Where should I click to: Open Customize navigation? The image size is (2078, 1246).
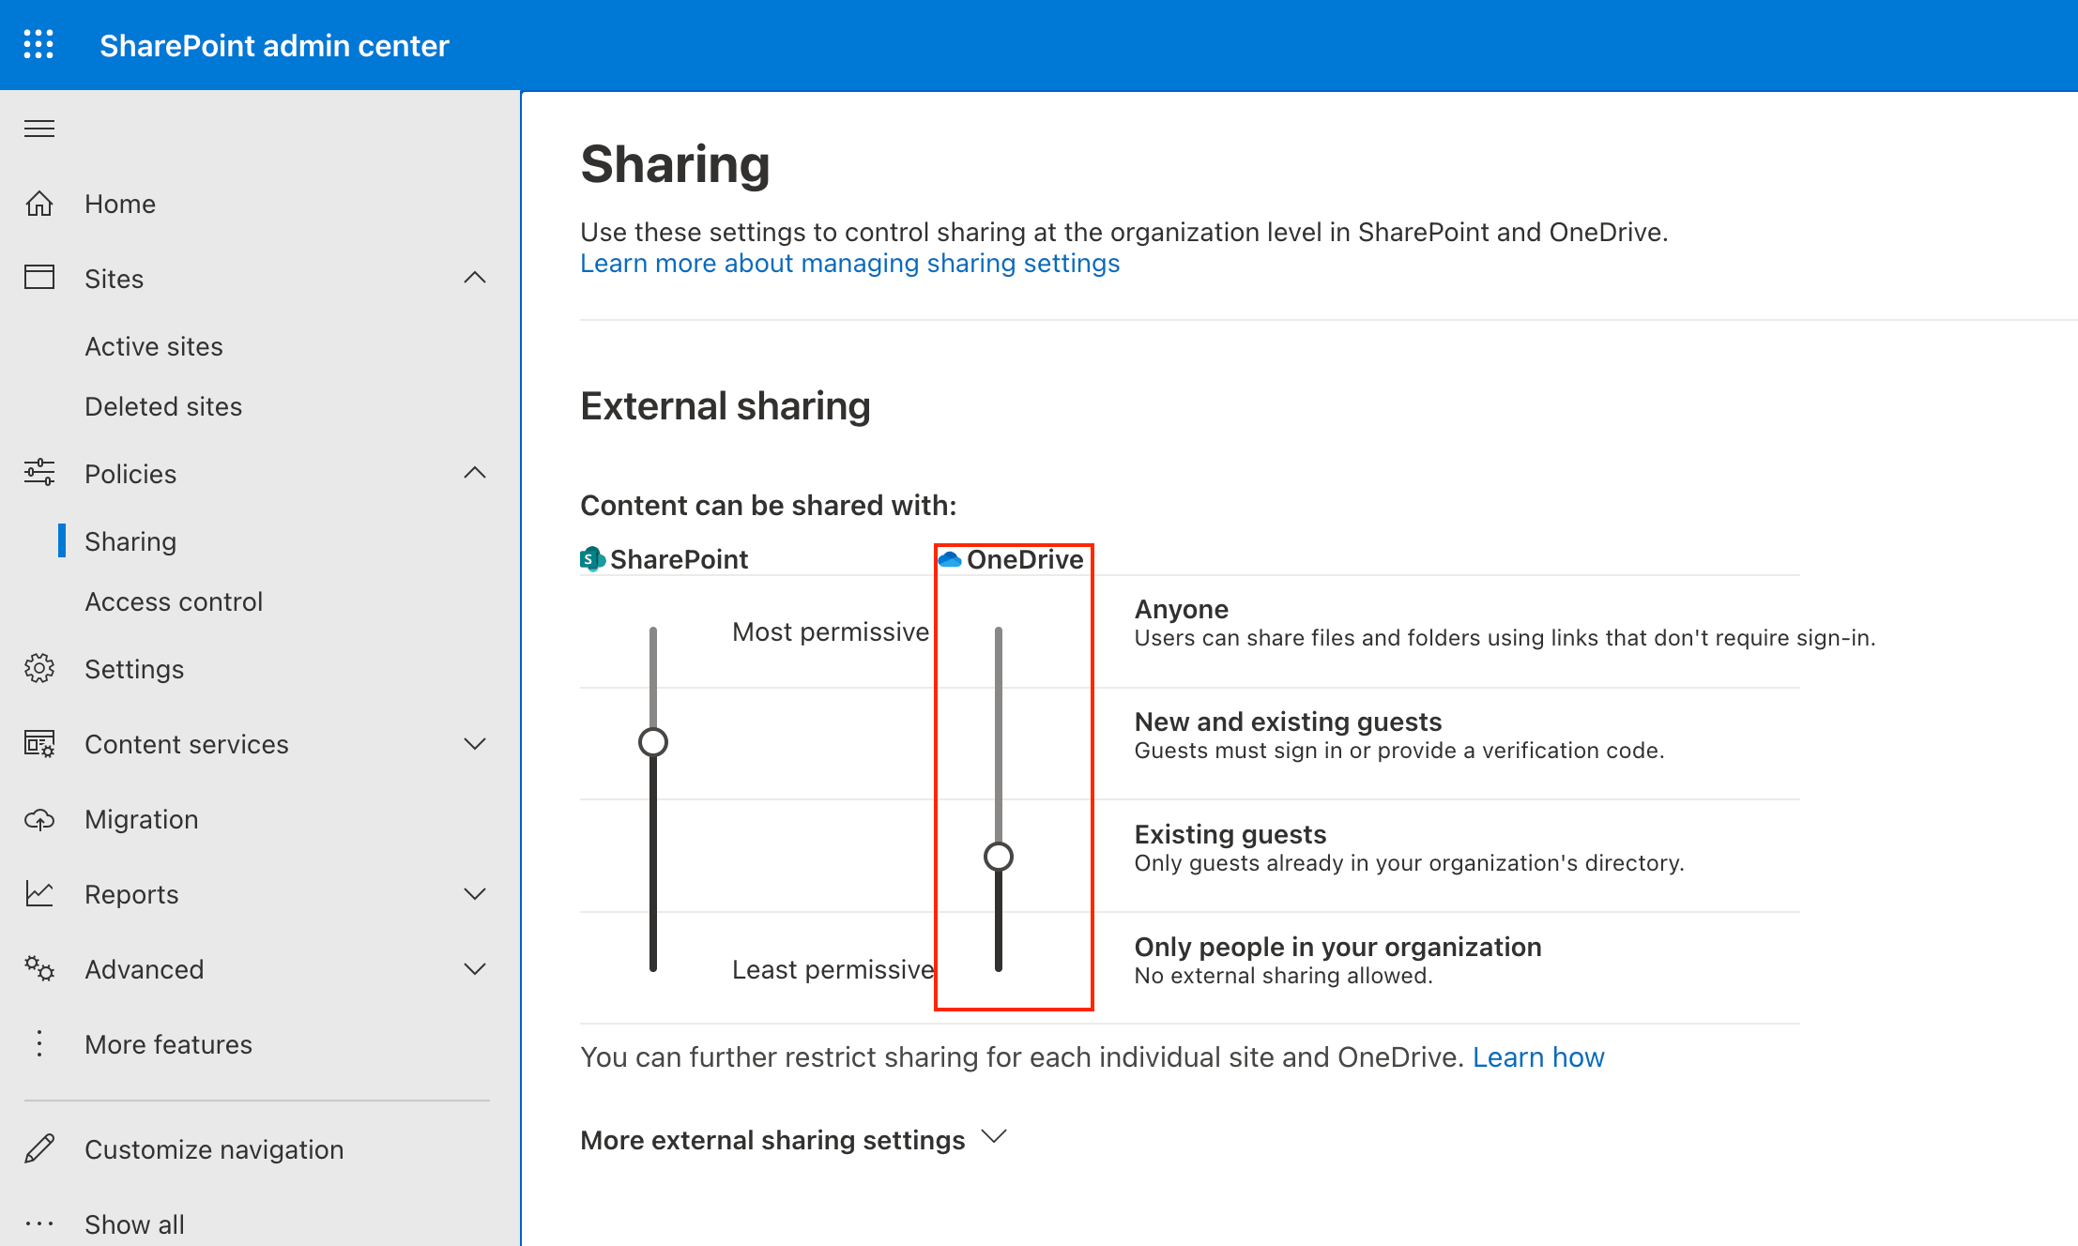coord(214,1149)
